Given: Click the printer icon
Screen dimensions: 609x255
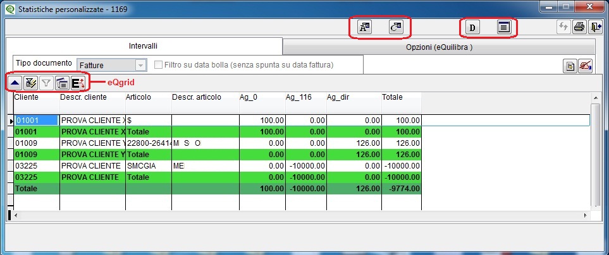Looking at the screenshot, I should (x=579, y=27).
